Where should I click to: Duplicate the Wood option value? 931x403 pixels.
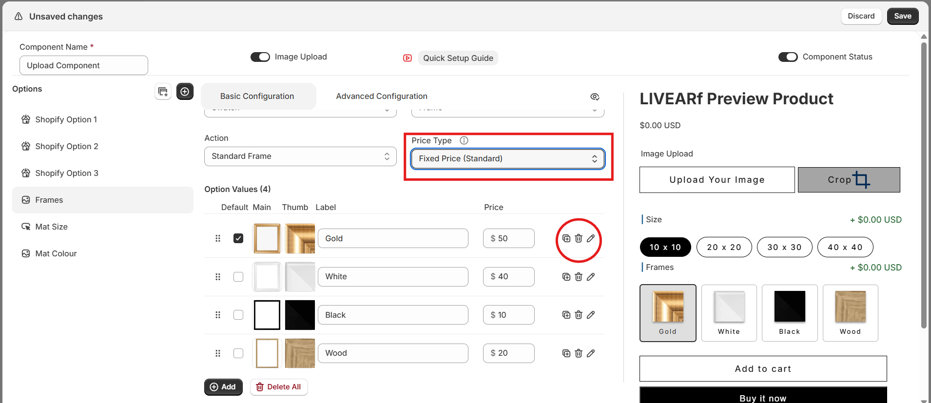click(x=566, y=353)
